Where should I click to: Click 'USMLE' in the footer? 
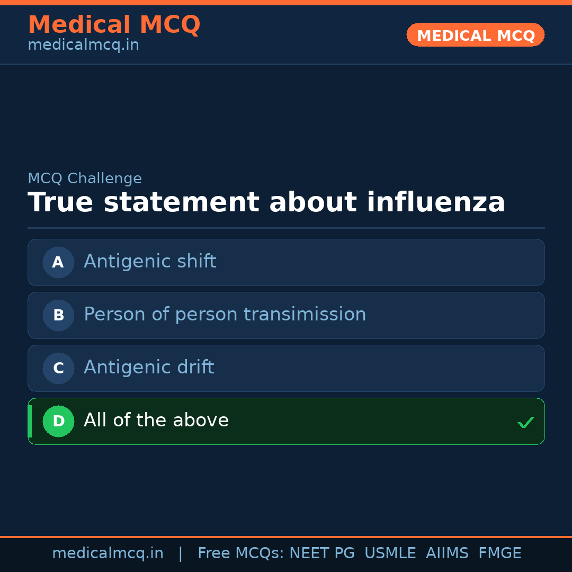390,553
